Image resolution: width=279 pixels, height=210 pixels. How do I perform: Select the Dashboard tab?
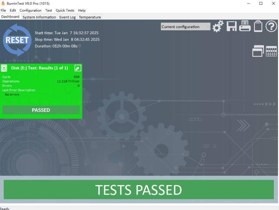coord(10,17)
